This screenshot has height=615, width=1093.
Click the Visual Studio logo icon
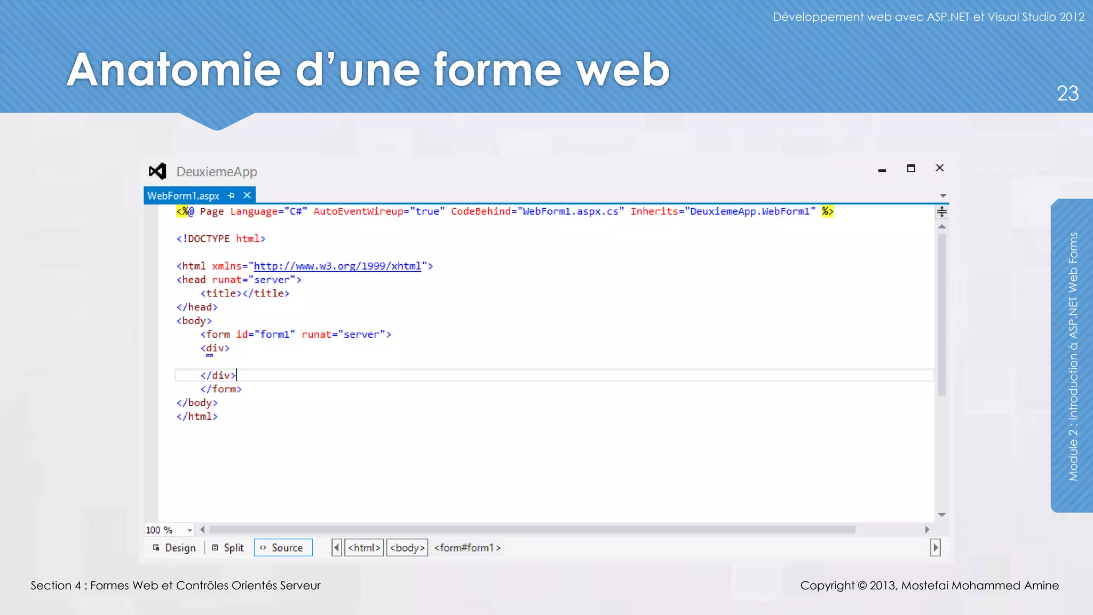[157, 171]
